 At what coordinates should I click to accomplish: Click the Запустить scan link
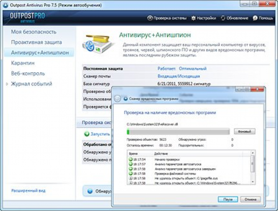click(100, 134)
